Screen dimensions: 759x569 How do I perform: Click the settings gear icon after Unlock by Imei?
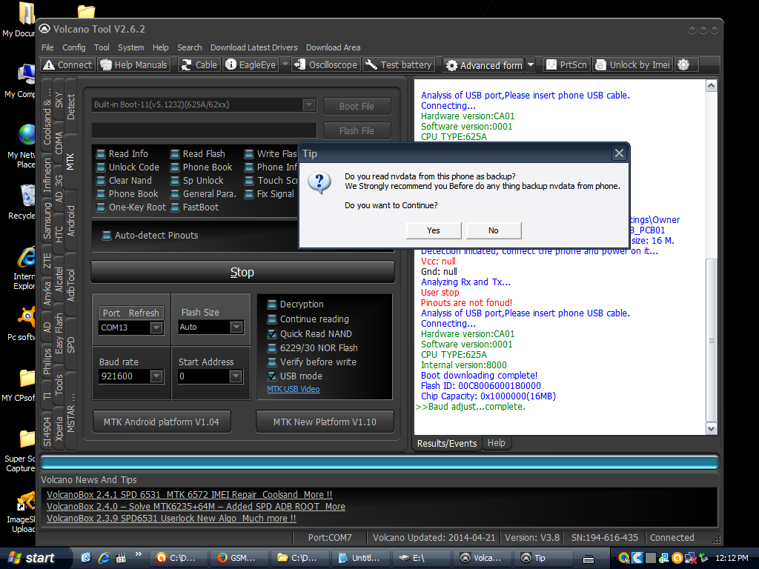click(x=683, y=65)
